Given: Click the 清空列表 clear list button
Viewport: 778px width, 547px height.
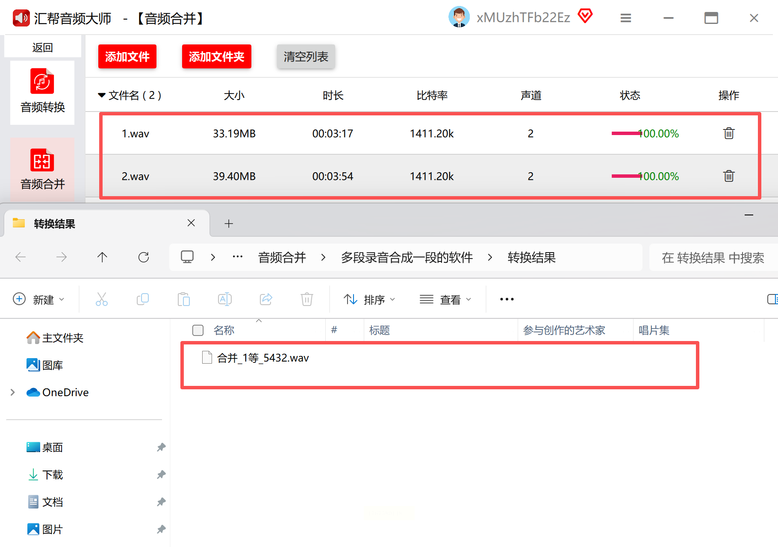Looking at the screenshot, I should click(x=306, y=56).
